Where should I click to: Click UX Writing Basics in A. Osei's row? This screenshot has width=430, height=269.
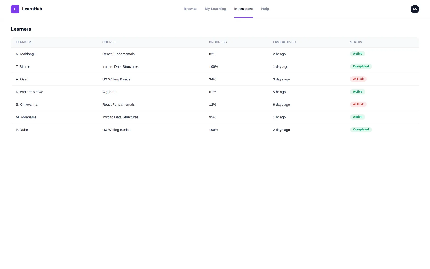point(116,79)
